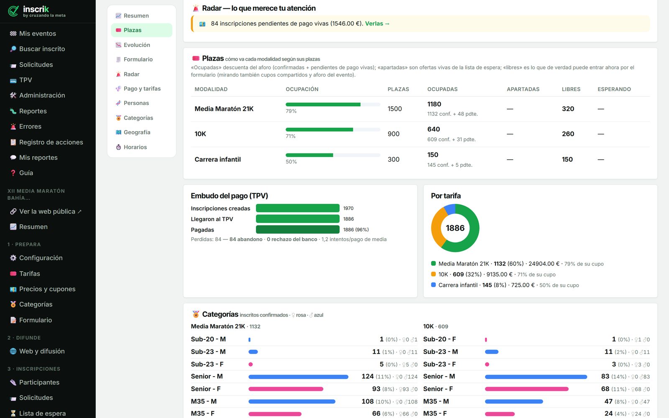Click Carrera infantil occupancy progress bar
The image size is (669, 418).
333,155
